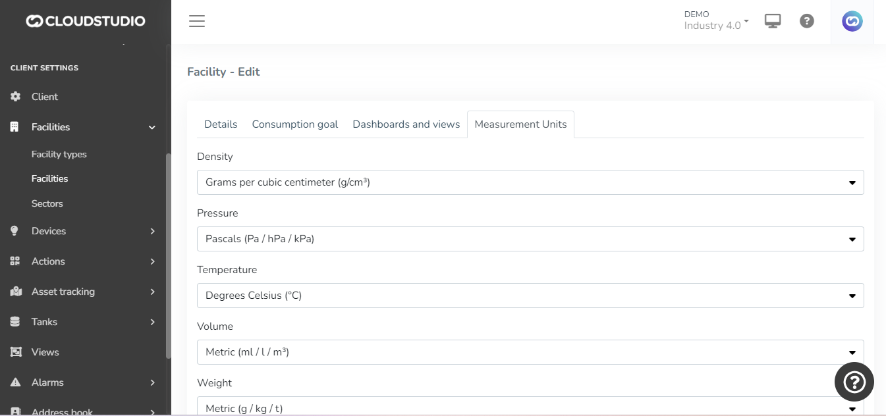Click the Tanks database icon

point(16,322)
